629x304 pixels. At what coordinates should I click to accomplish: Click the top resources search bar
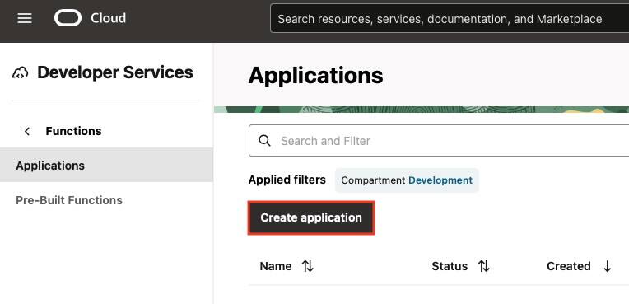click(450, 18)
